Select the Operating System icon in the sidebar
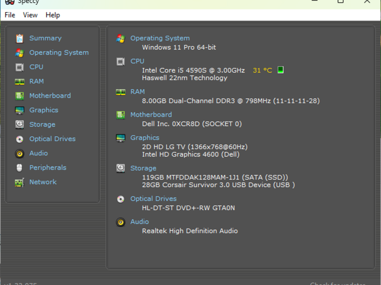This screenshot has width=381, height=285. click(x=20, y=53)
